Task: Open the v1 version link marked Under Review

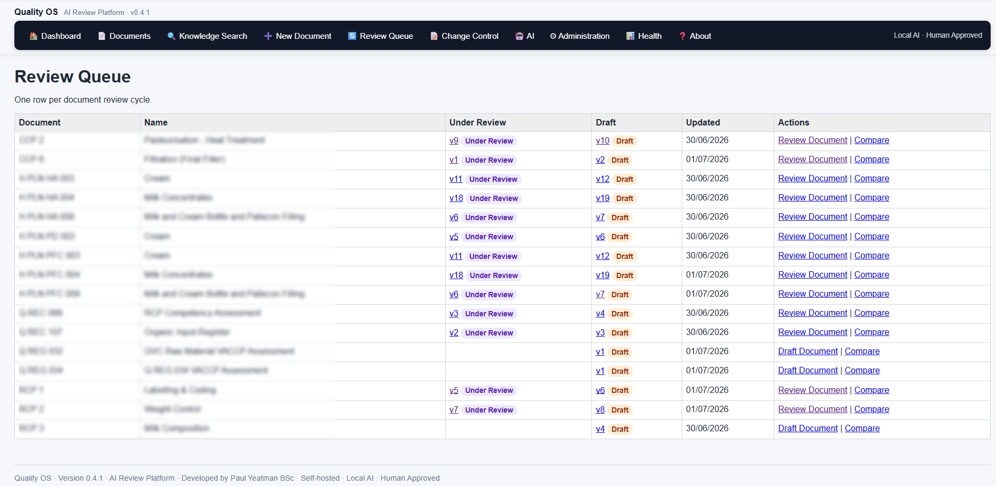Action: point(454,160)
